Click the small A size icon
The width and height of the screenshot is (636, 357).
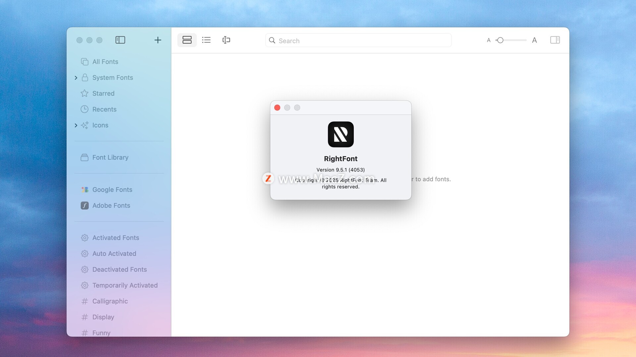tap(489, 40)
